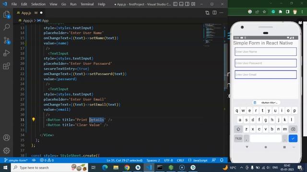Toggle the bottom panel layout icon
307x172 pixels.
[x=181, y=4]
